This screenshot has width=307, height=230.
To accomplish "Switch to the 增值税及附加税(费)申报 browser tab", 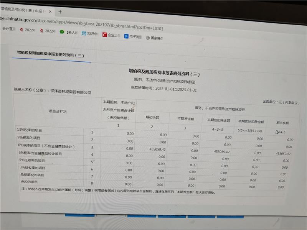I will [x=23, y=8].
